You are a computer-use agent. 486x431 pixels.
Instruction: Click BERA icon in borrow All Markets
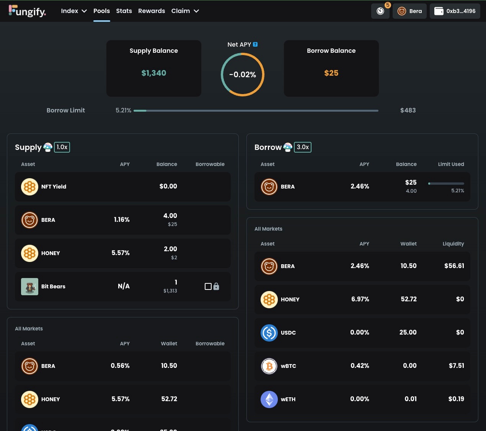tap(269, 266)
